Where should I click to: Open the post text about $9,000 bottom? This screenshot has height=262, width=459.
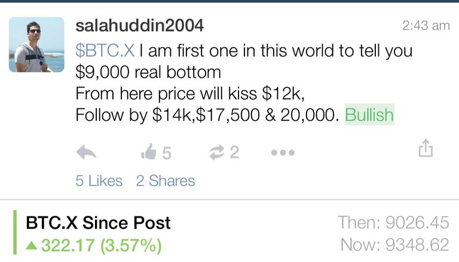pos(244,83)
